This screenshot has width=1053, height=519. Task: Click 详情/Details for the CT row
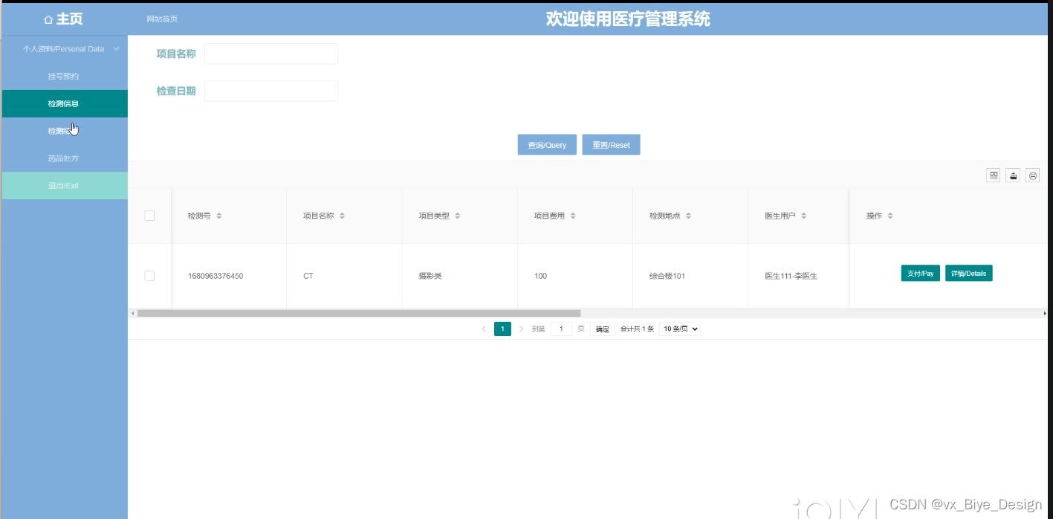969,274
